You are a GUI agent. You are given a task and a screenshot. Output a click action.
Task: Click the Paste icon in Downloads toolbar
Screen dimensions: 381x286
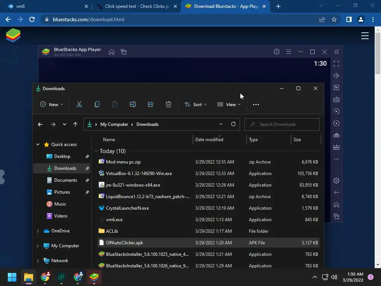pos(115,104)
